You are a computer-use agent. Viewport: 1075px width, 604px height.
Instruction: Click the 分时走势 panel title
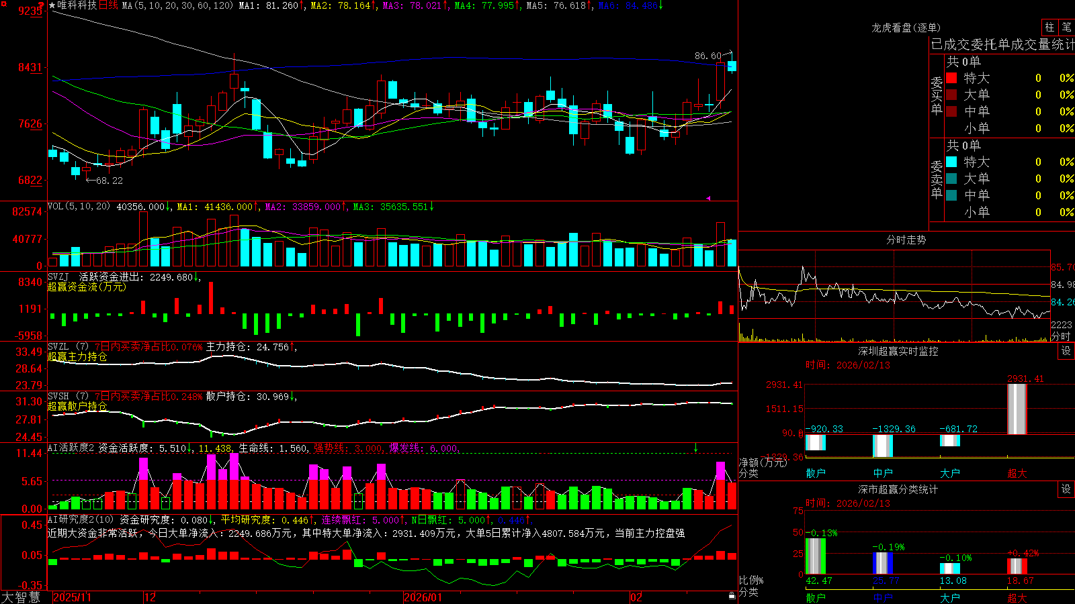(x=906, y=240)
